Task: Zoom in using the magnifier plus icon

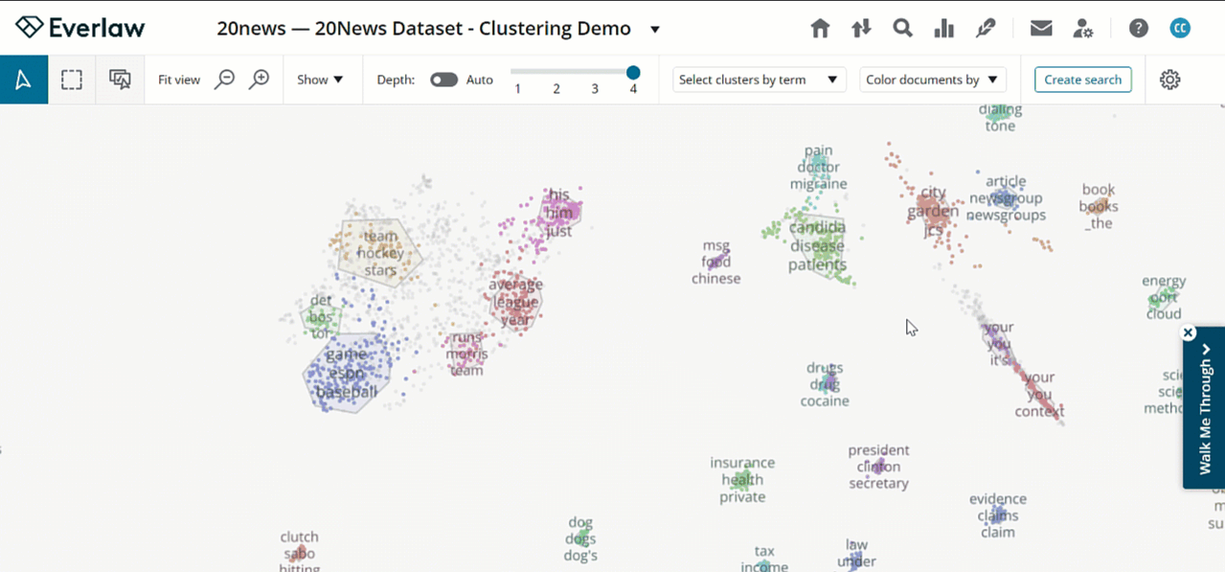Action: coord(259,80)
